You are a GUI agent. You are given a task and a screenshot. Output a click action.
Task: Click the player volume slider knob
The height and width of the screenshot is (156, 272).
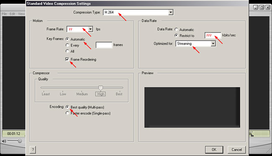tap(20, 141)
